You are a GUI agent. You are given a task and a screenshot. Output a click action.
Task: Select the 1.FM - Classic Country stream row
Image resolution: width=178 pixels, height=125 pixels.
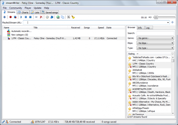[64, 38]
